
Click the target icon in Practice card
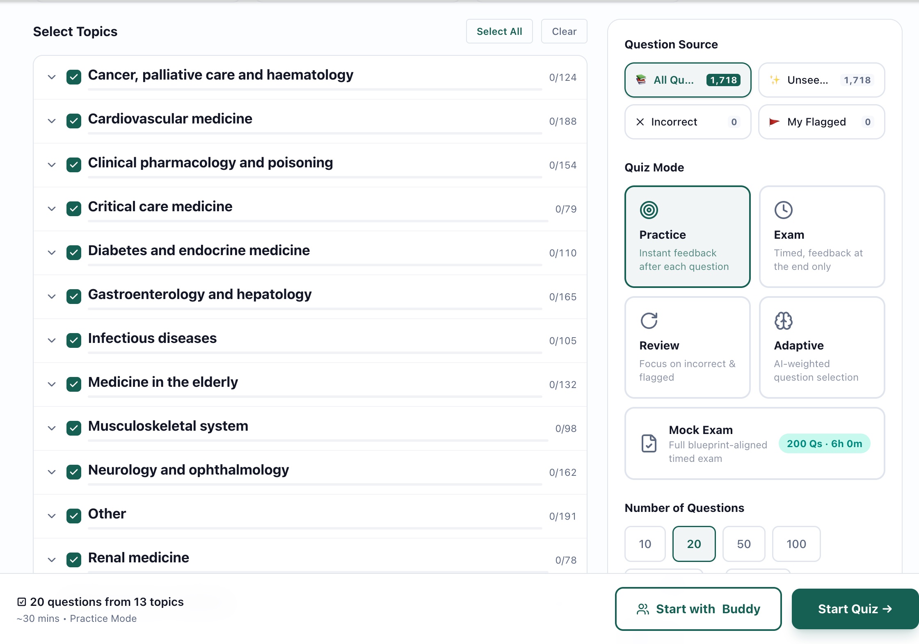pyautogui.click(x=649, y=210)
